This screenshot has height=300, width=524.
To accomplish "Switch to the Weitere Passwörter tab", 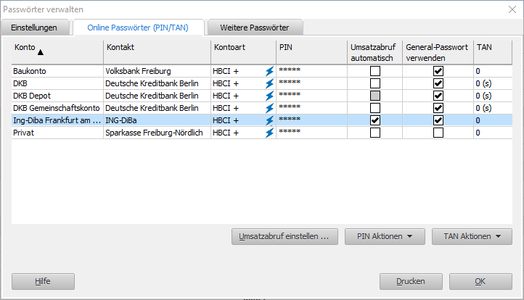I will (254, 28).
